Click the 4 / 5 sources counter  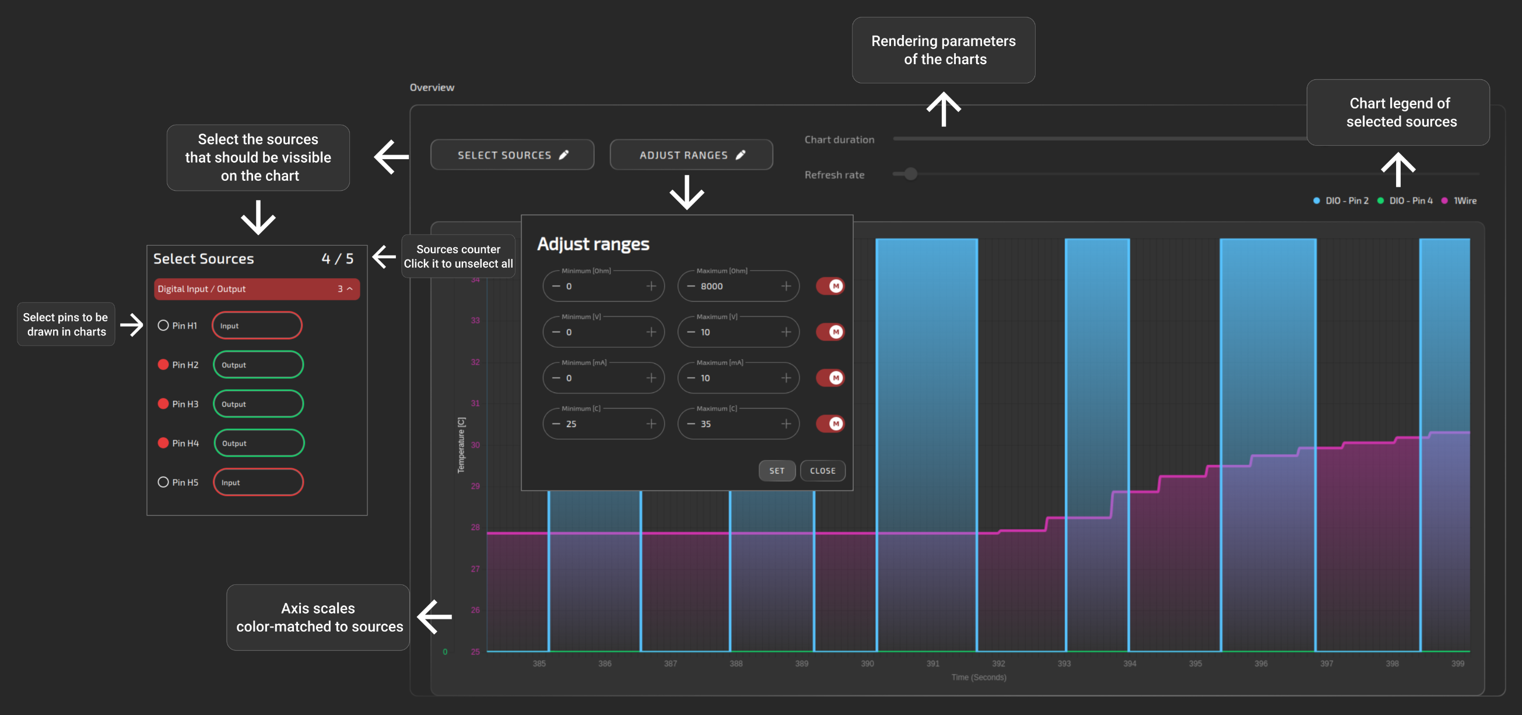338,259
